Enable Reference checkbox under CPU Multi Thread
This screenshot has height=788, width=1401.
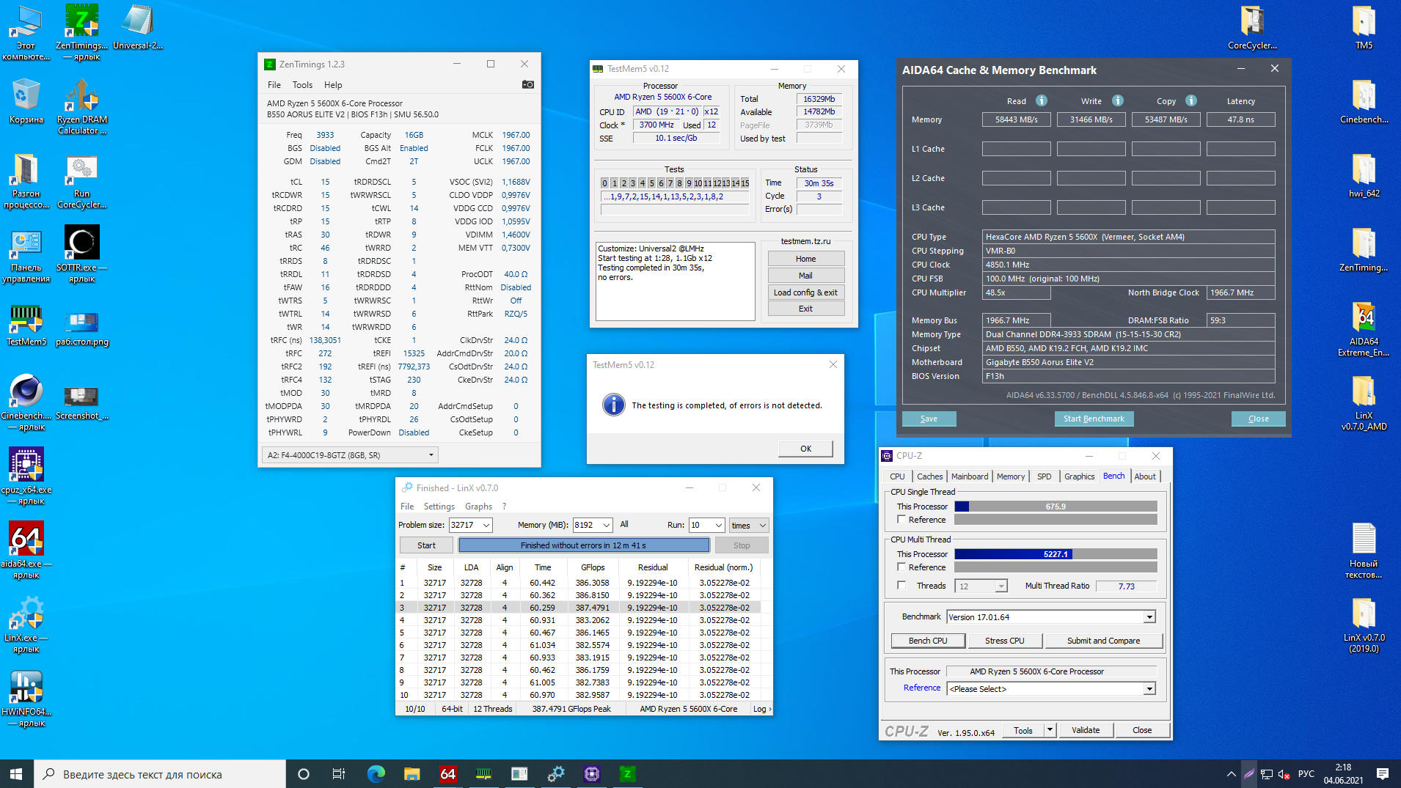tap(901, 567)
